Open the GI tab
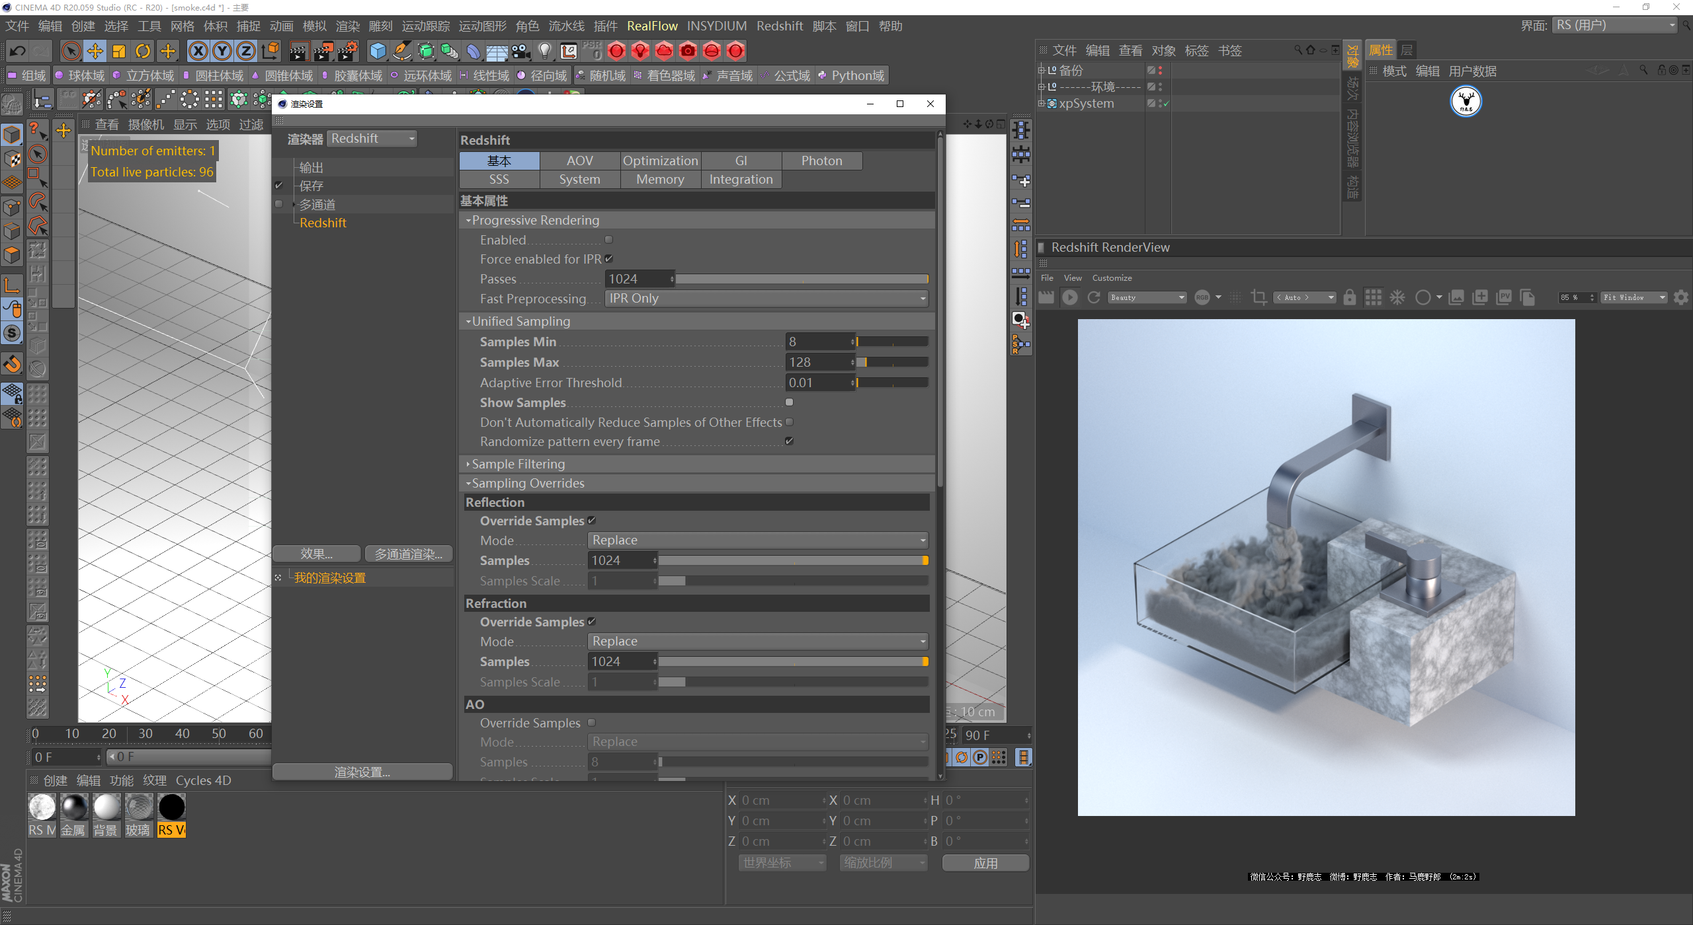The image size is (1693, 925). pos(741,161)
